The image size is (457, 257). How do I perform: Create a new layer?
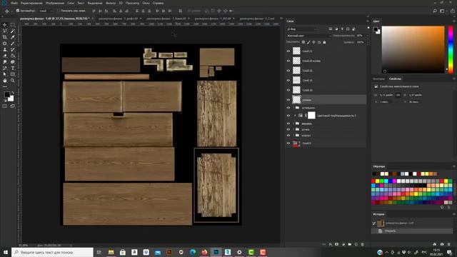coord(356,244)
